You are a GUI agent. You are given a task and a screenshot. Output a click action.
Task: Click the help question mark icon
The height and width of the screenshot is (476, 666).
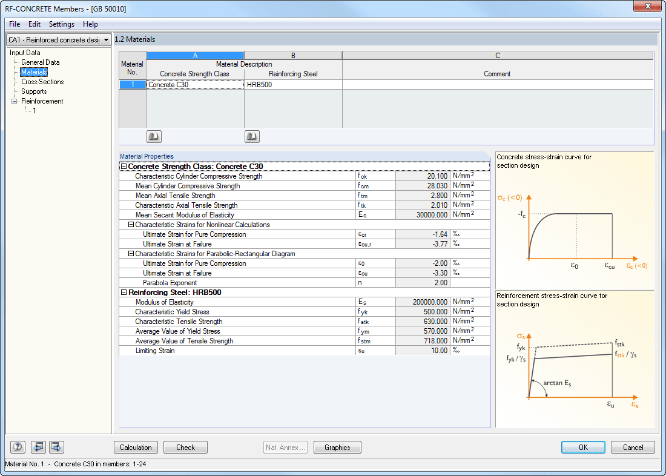click(x=18, y=447)
